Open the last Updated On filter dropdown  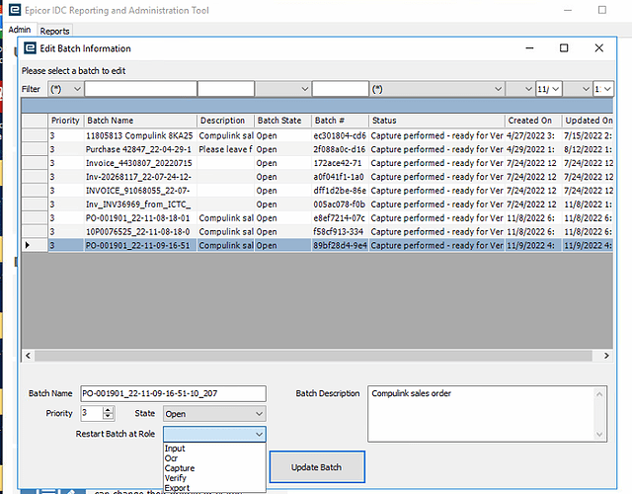pyautogui.click(x=603, y=89)
